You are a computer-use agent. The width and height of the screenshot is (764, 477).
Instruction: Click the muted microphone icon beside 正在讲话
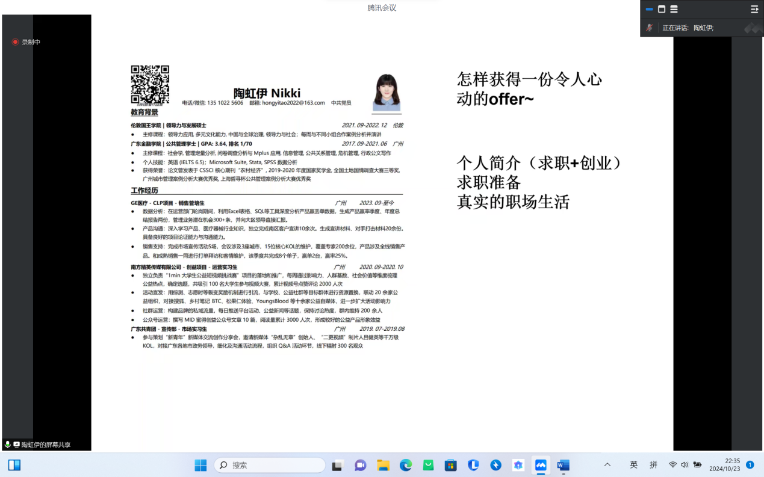point(650,28)
